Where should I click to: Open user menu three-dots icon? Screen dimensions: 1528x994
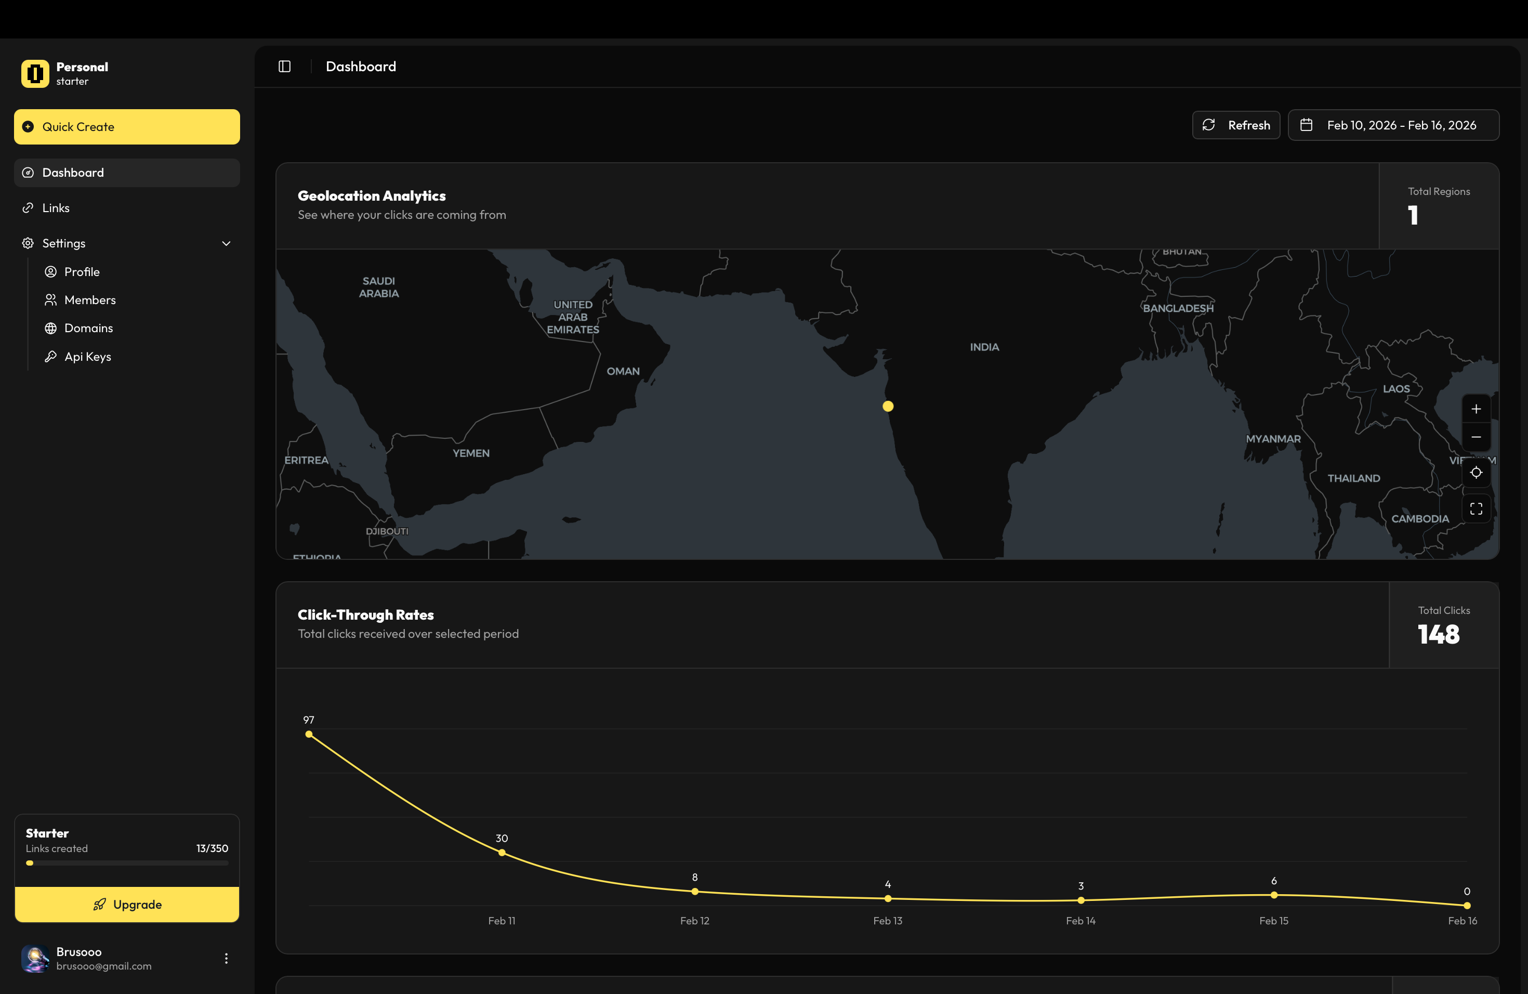pos(226,958)
